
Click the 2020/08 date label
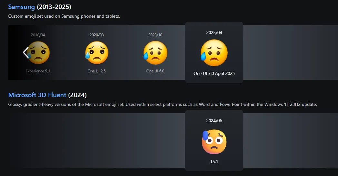point(96,35)
